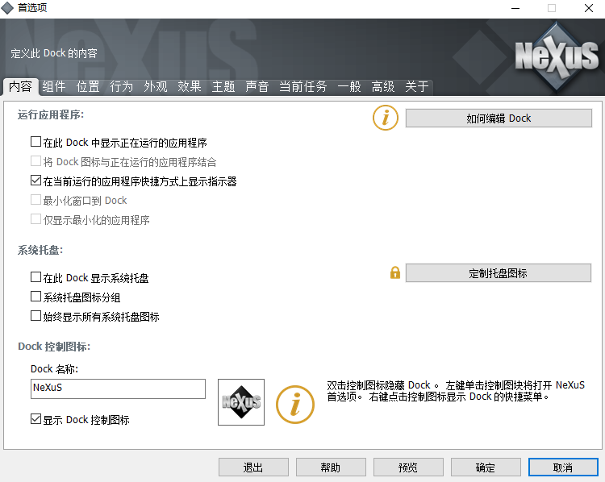This screenshot has height=482, width=605.
Task: Select the 主题 tab
Action: pyautogui.click(x=223, y=86)
